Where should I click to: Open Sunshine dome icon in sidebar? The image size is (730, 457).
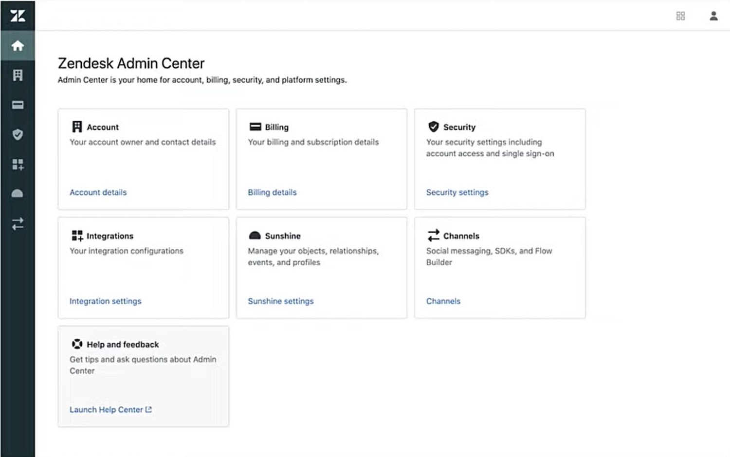(x=18, y=194)
